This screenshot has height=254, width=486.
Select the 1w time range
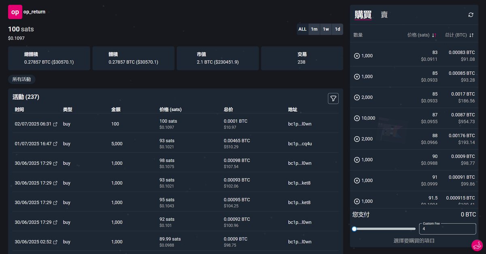click(x=326, y=29)
